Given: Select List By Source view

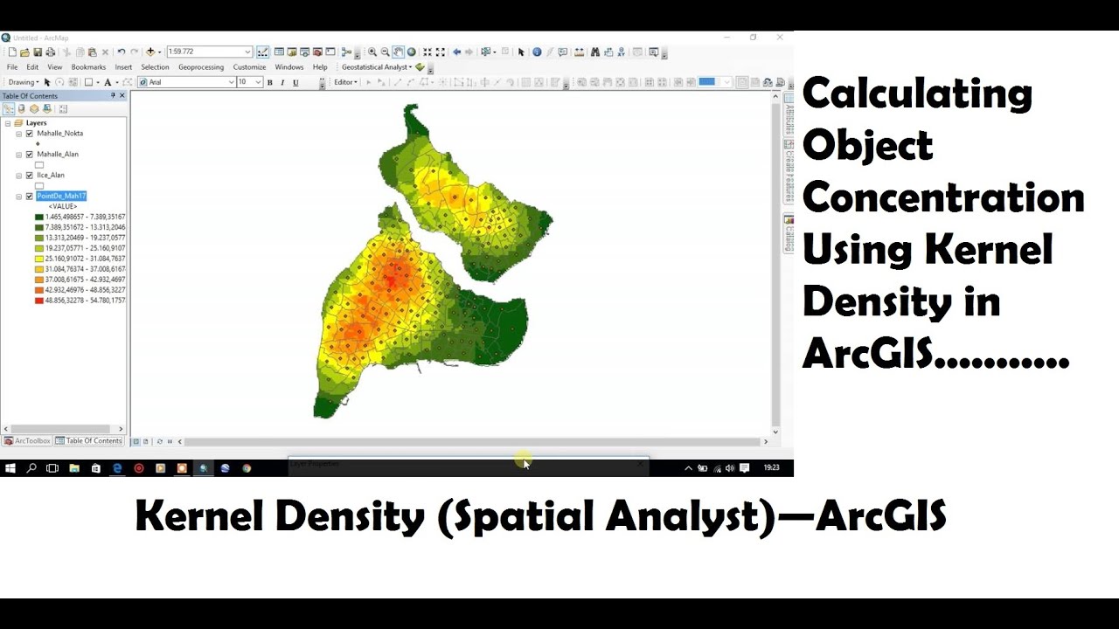Looking at the screenshot, I should 21,109.
